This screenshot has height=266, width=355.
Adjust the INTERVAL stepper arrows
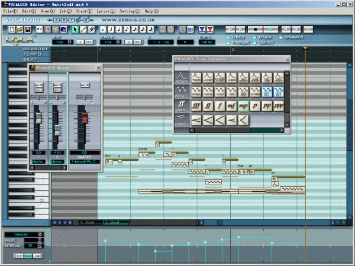pos(40,246)
